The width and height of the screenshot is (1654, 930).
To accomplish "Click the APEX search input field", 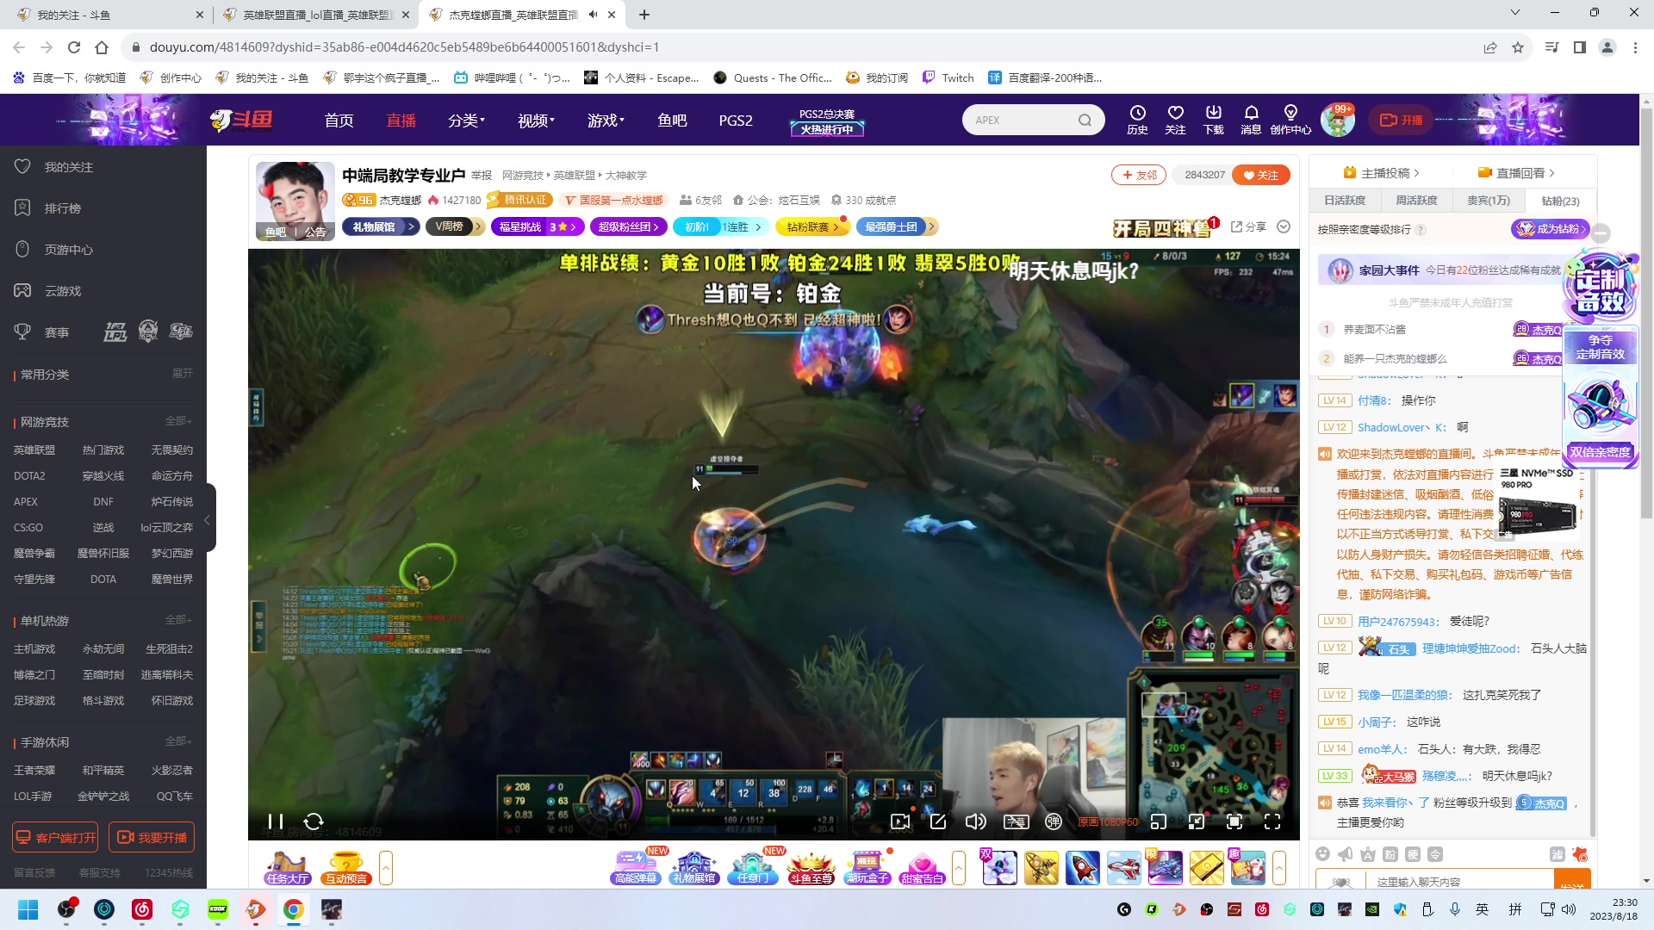I will click(x=1021, y=120).
